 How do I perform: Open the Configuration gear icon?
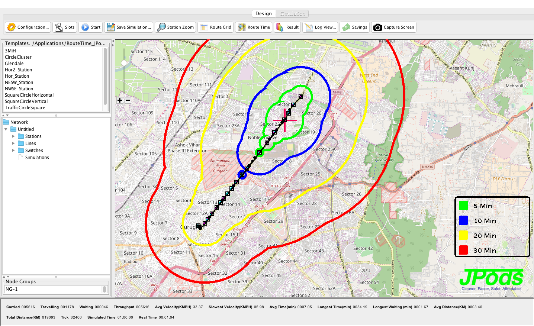12,27
